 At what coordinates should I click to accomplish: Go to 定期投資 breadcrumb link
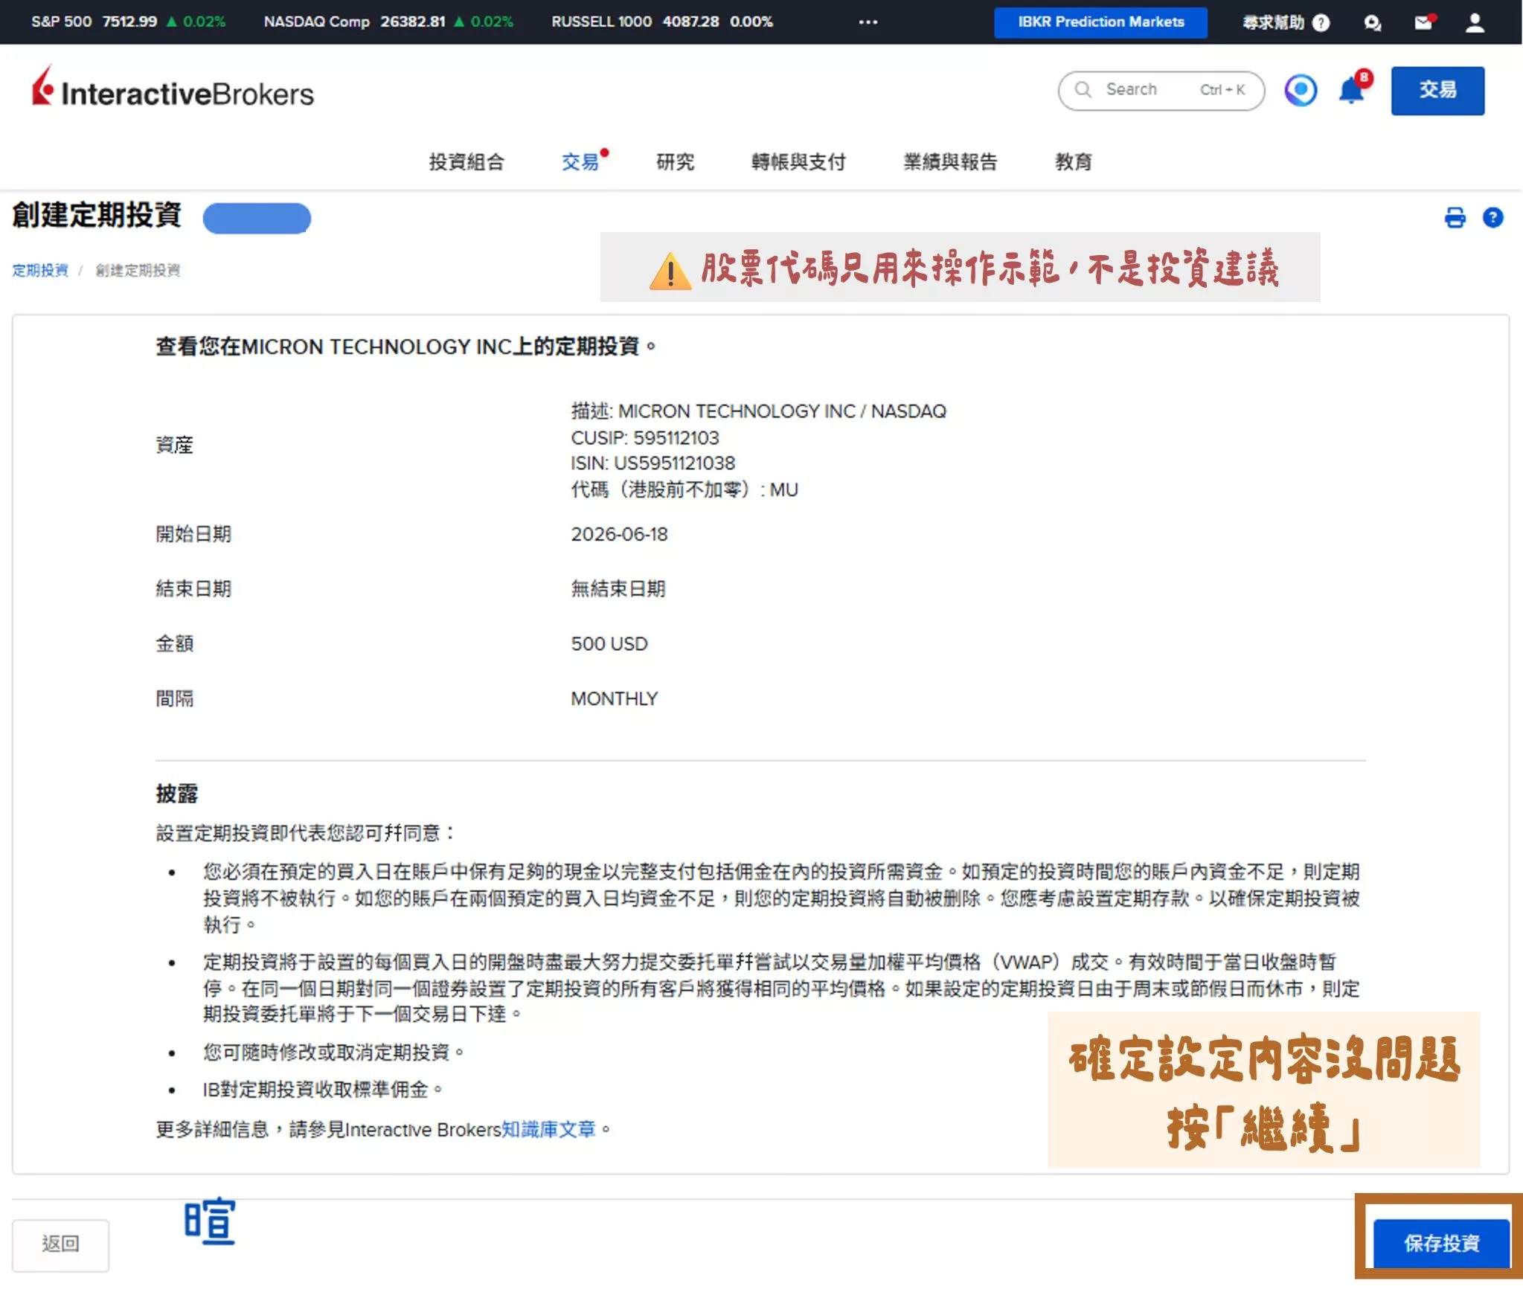click(40, 270)
